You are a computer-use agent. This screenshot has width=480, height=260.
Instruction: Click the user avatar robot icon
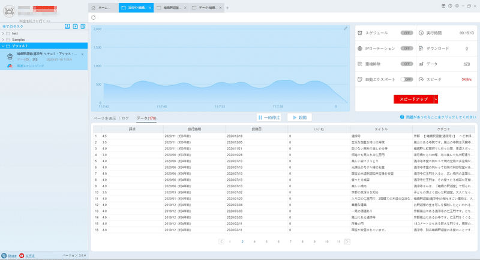[9, 11]
